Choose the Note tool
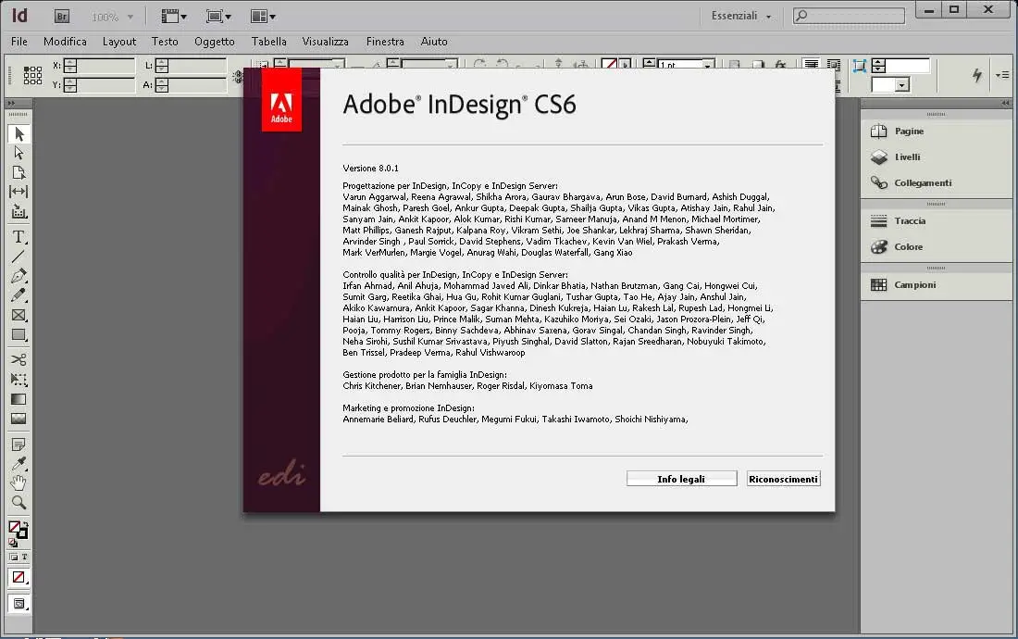This screenshot has height=639, width=1018. pos(19,445)
